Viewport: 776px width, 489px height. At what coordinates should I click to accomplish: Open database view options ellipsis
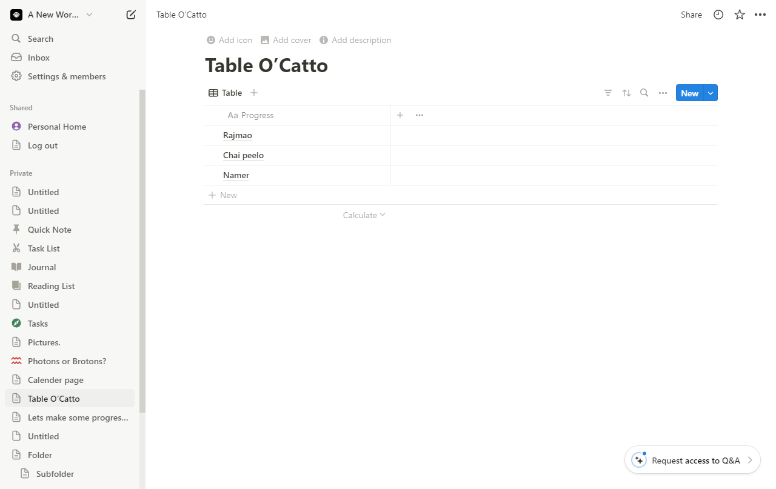(x=663, y=93)
